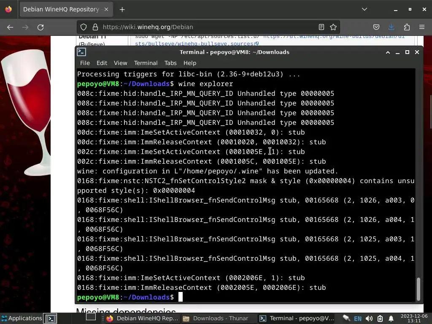Maximize the terminal window

tap(407, 52)
